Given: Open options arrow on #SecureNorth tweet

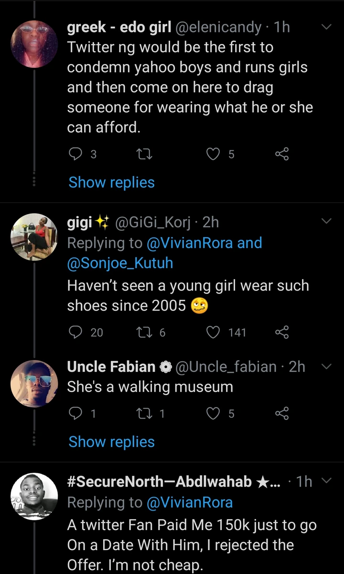Looking at the screenshot, I should pos(326,481).
